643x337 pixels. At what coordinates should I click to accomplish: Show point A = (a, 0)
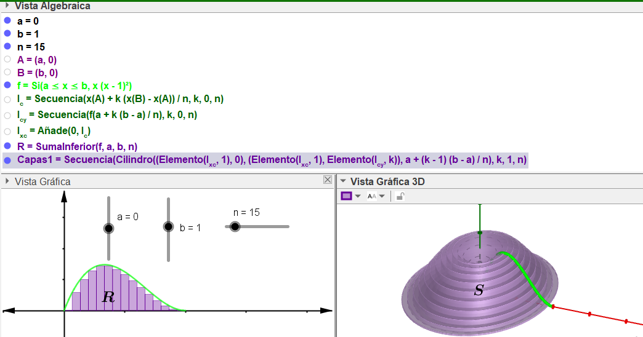point(7,60)
